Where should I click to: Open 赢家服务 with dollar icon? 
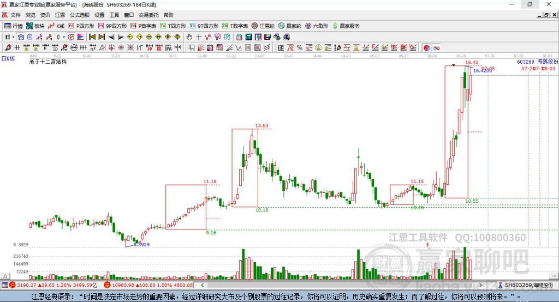click(346, 26)
